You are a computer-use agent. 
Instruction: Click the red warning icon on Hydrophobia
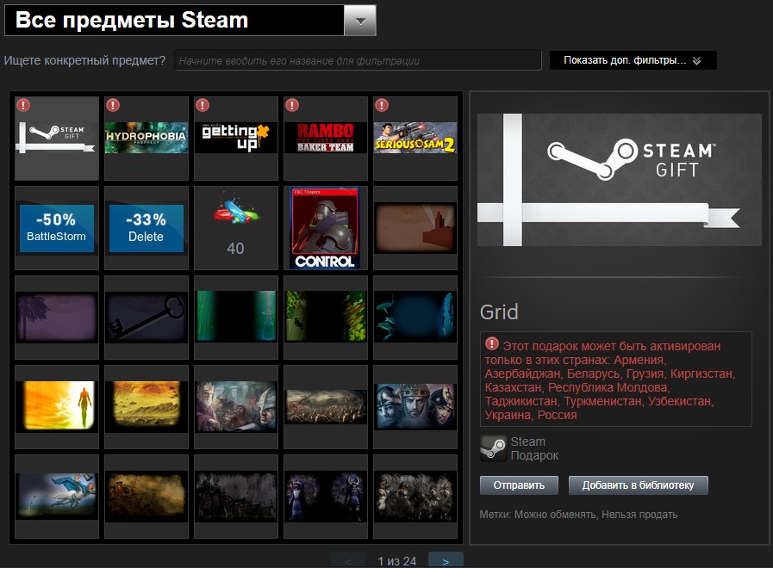(x=113, y=105)
